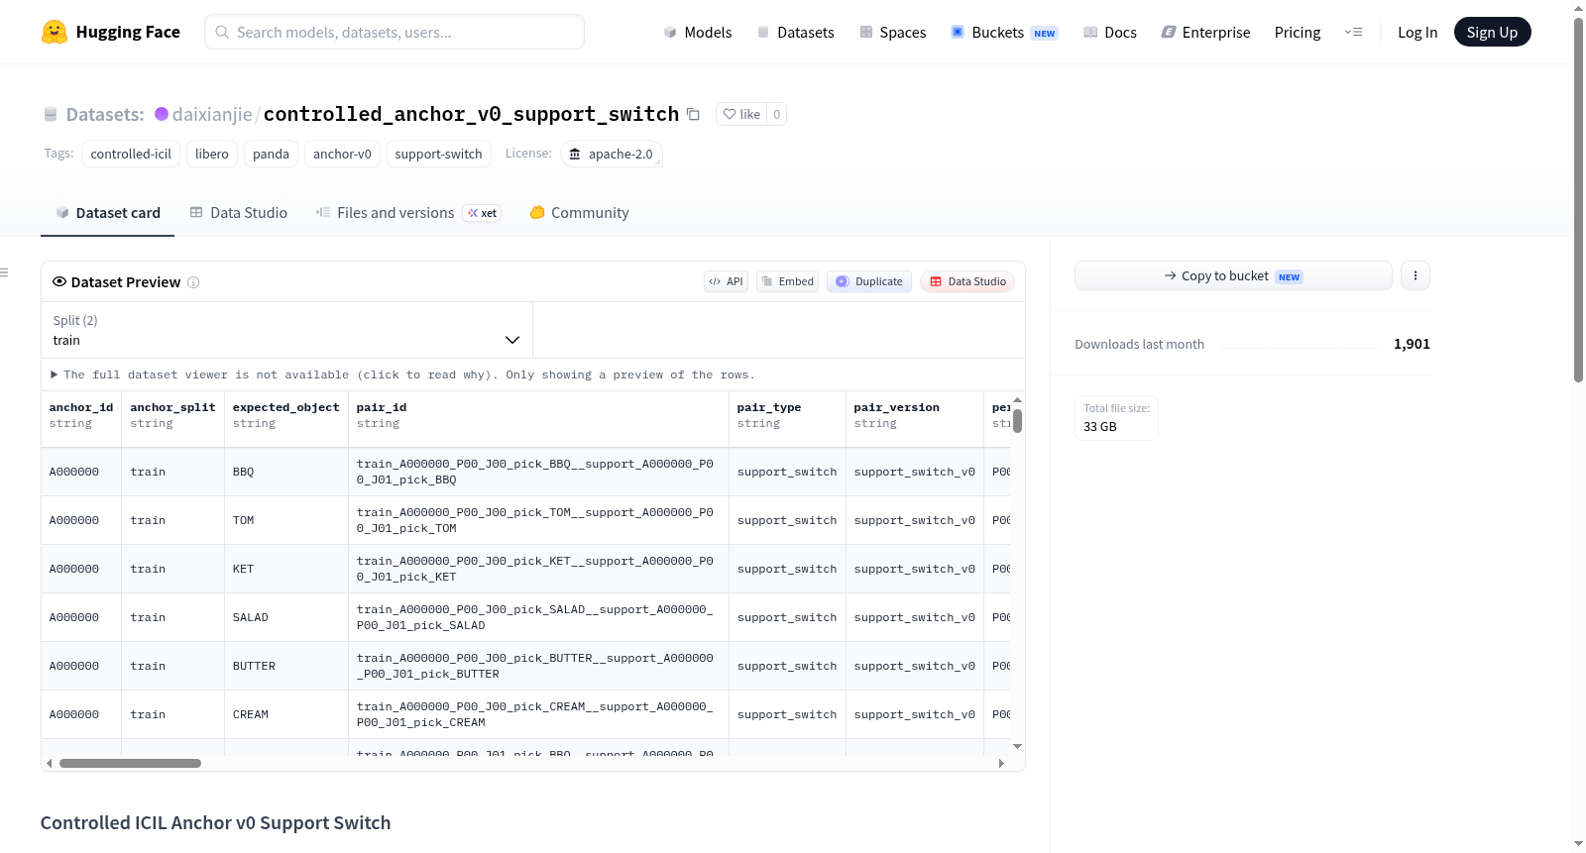Viewport: 1586px width, 853px height.
Task: Open the daixianjie profile link
Action: (212, 114)
